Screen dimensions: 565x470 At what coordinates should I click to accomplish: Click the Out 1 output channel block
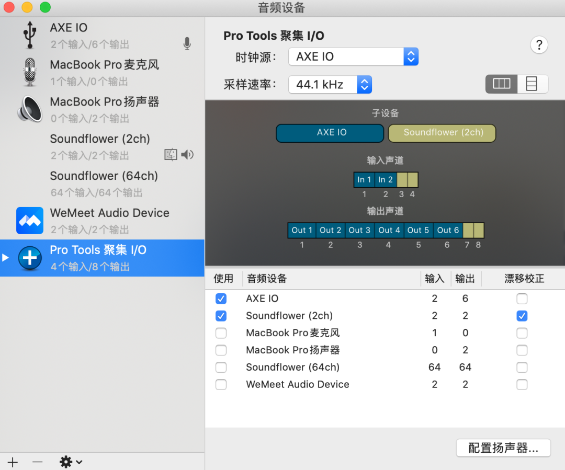click(302, 231)
